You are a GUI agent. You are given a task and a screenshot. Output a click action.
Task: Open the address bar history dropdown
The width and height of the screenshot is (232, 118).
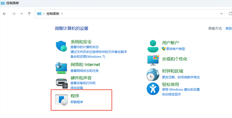click(x=221, y=14)
